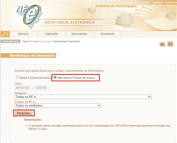Decrease font size with A- button
177x143 pixels.
[x=162, y=44]
